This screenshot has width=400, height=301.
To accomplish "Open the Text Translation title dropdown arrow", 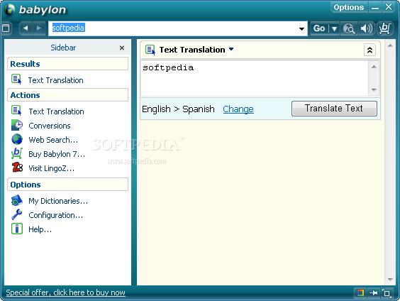I will (x=231, y=49).
